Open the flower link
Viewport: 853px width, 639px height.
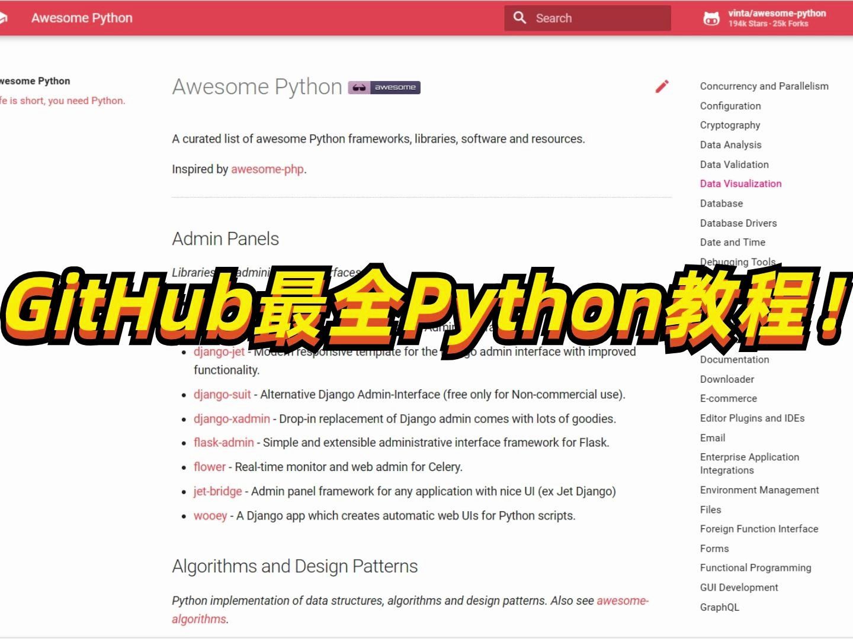pos(210,467)
